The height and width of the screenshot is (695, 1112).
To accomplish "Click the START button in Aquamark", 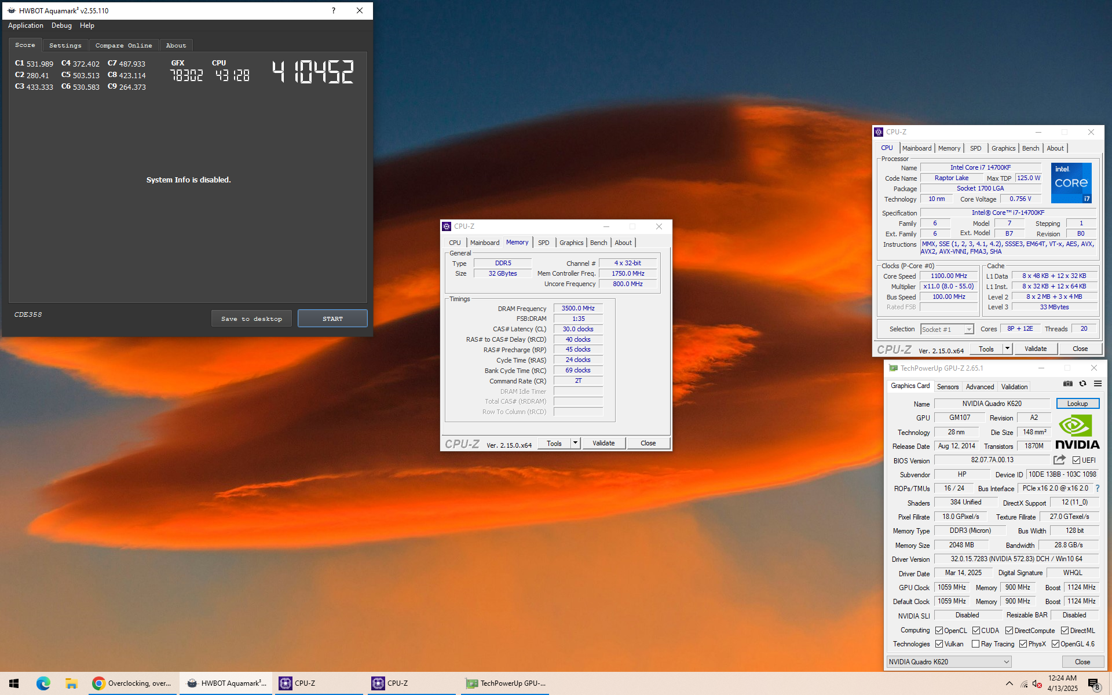I will 332,319.
